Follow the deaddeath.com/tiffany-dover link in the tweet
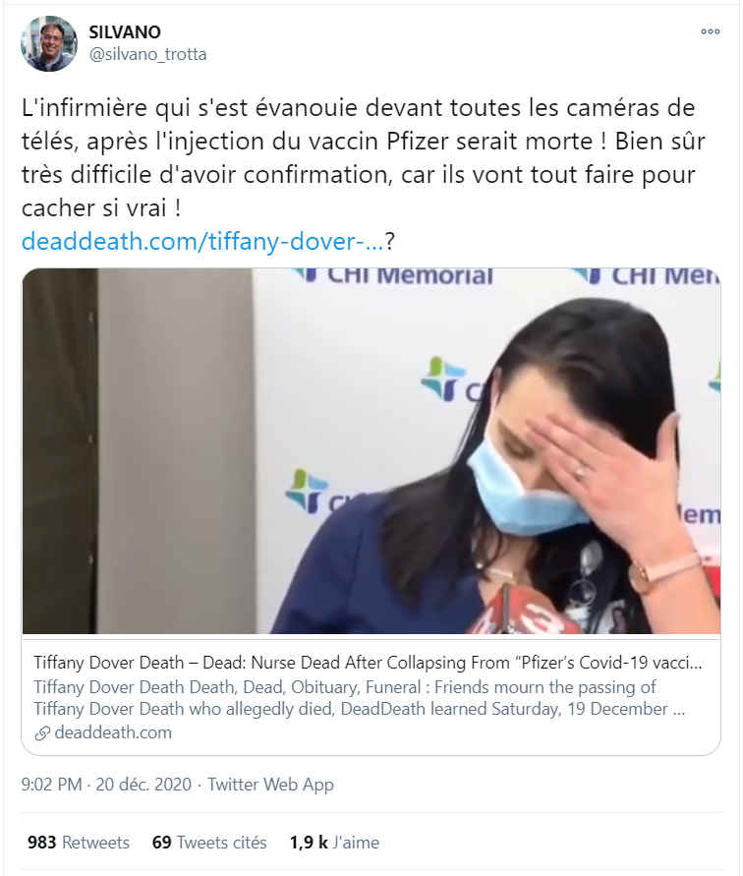 (x=202, y=241)
